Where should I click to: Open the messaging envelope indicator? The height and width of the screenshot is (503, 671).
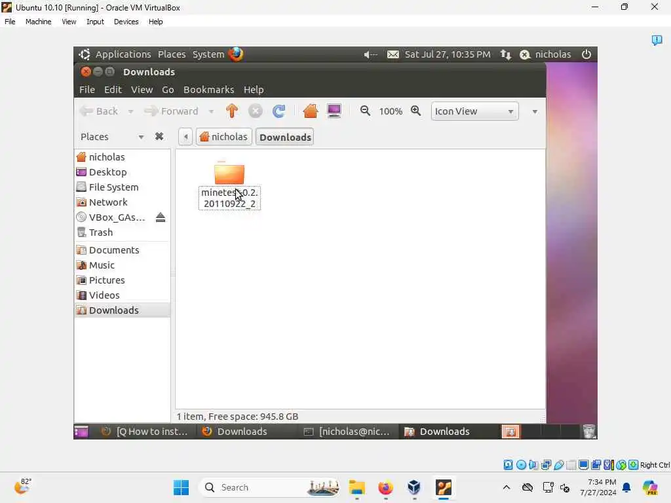tap(393, 54)
